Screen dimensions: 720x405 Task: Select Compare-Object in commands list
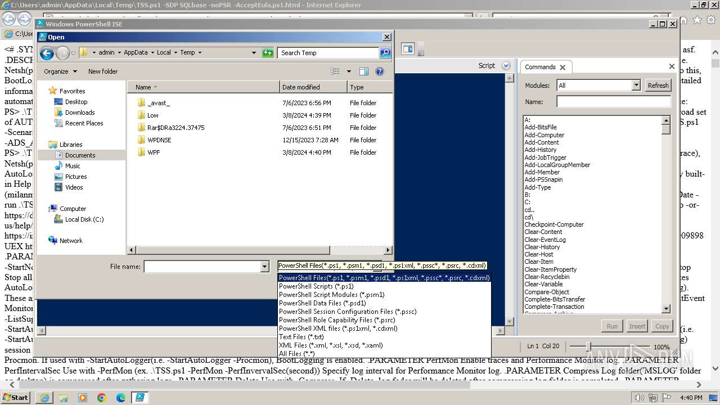[547, 292]
